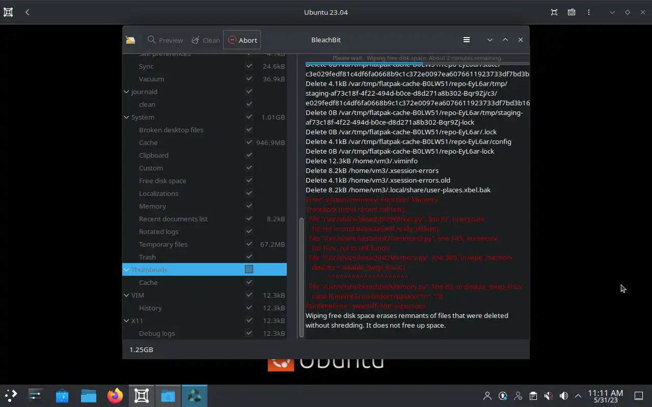
Task: Toggle the viewer fullscreen icon
Action: [554, 12]
